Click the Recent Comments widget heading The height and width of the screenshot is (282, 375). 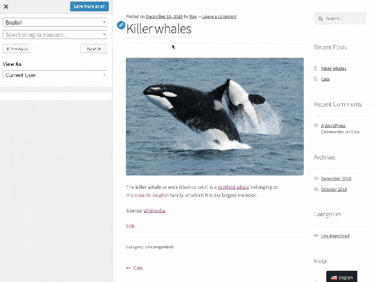337,104
